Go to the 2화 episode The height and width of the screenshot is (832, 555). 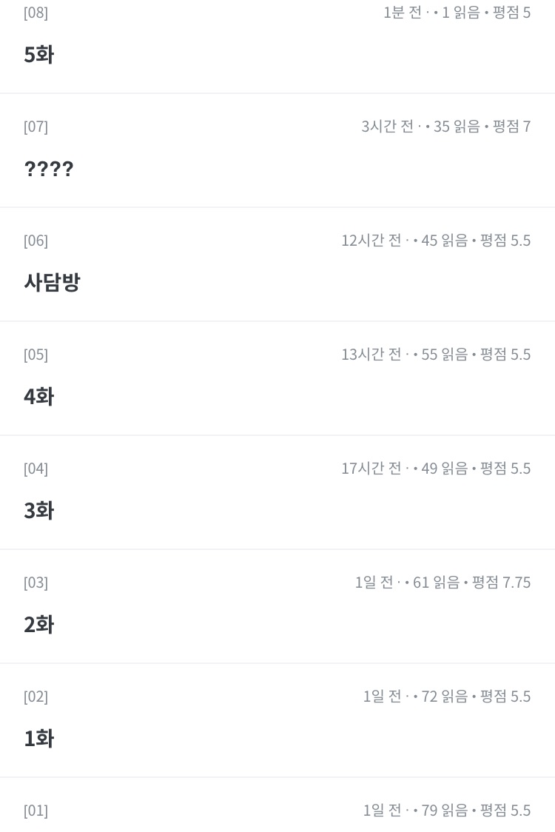38,624
